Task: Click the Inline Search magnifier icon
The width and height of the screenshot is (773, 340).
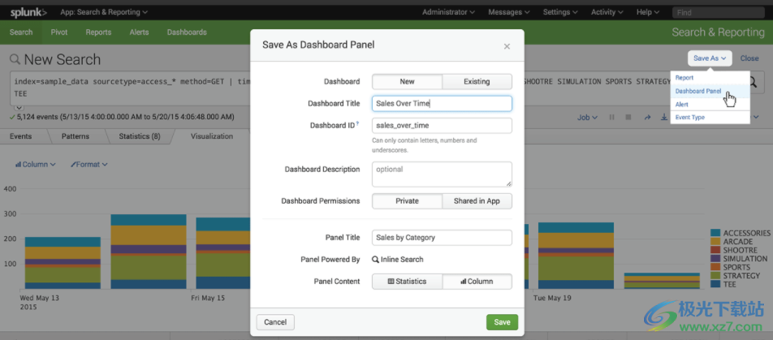Action: (375, 260)
